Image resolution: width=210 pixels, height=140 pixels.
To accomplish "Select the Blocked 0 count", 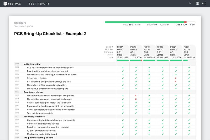I will (x=152, y=25).
